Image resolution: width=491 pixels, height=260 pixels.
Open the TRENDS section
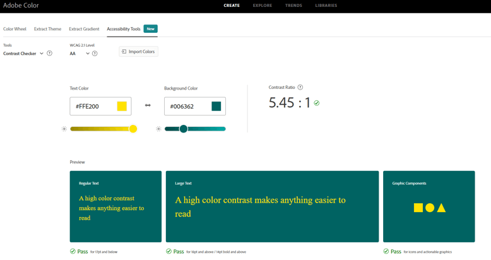293,5
